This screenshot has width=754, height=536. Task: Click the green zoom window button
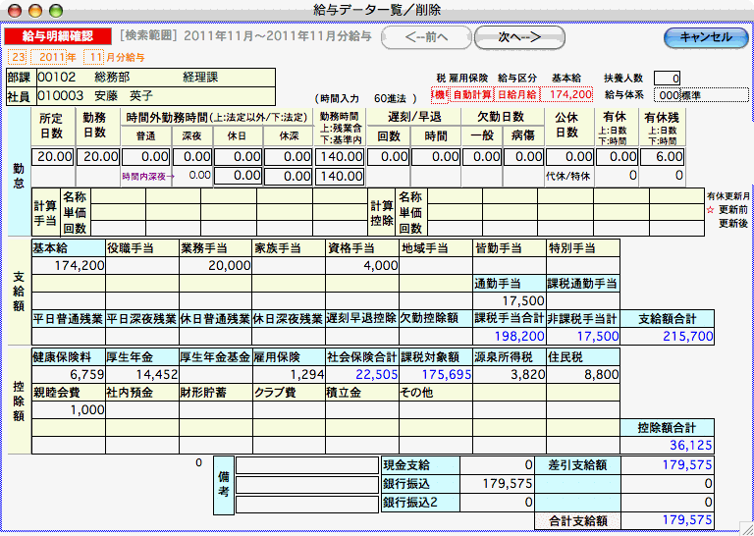pos(54,9)
